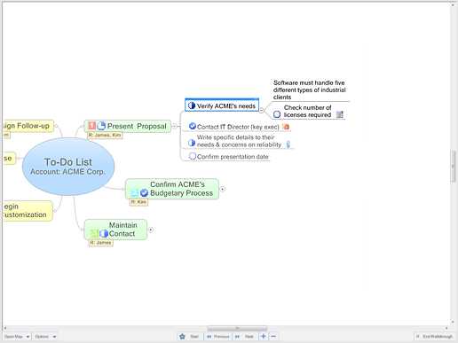Click the priority 3 icon on Maintain Contact
The width and height of the screenshot is (458, 343).
pyautogui.click(x=94, y=233)
